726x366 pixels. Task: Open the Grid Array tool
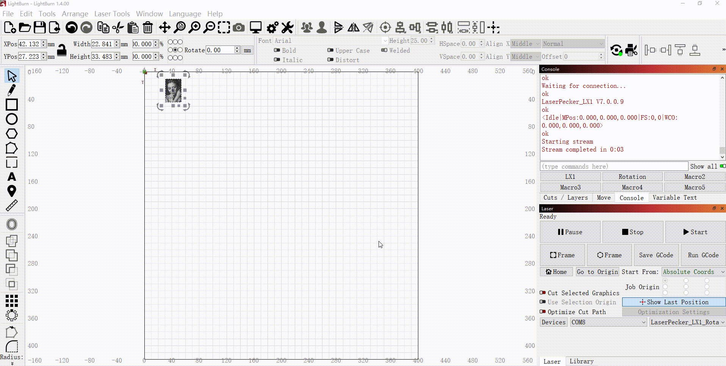(x=12, y=301)
